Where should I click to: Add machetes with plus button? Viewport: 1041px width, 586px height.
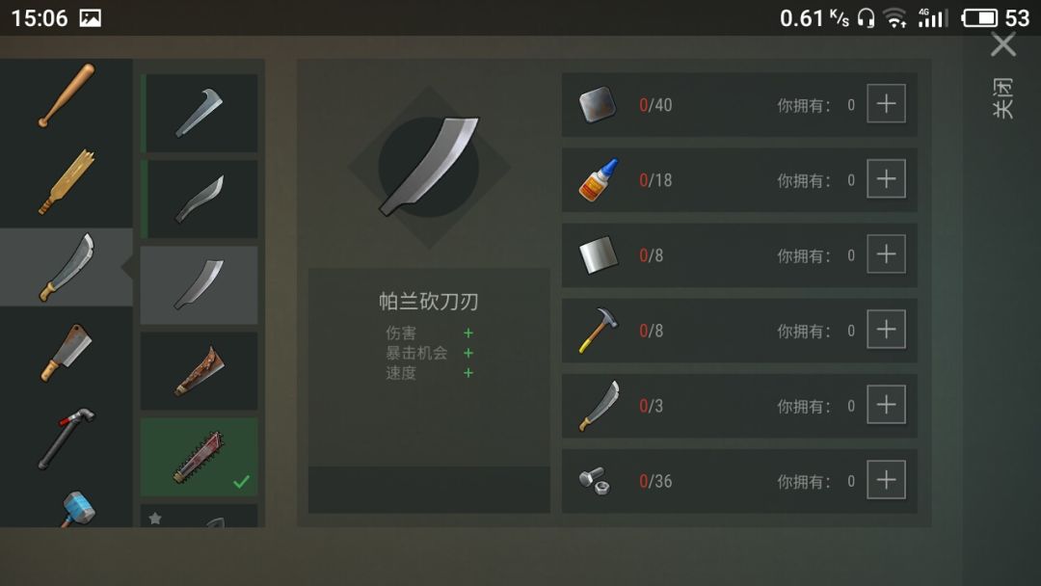click(x=887, y=404)
